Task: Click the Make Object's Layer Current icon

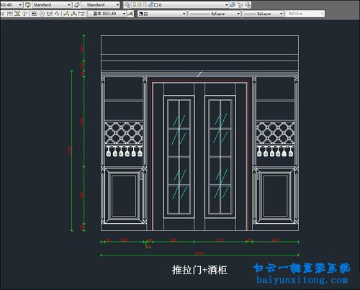Action: click(x=233, y=5)
